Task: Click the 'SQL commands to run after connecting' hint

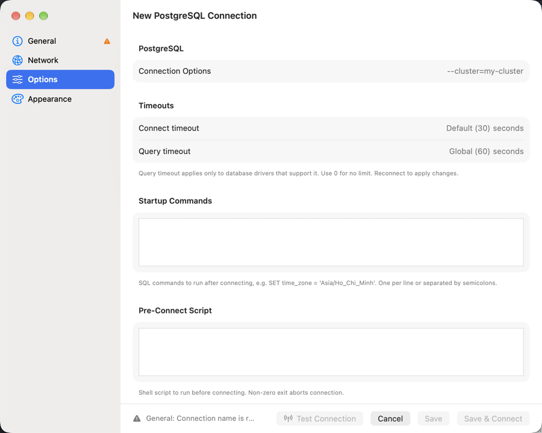Action: tap(317, 283)
